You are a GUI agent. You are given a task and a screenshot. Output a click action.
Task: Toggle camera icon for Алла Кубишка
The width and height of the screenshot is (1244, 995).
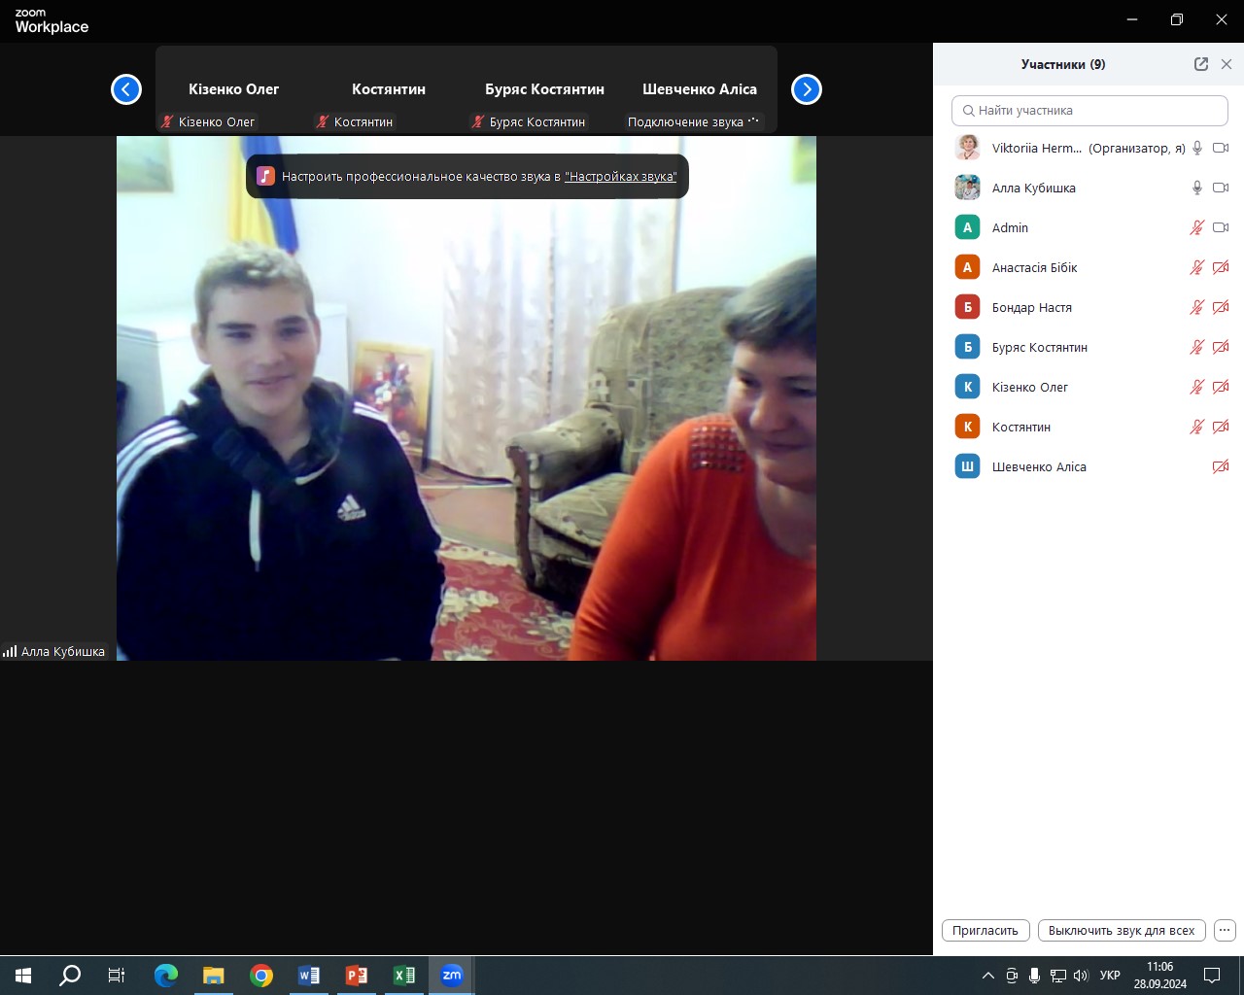1221,188
